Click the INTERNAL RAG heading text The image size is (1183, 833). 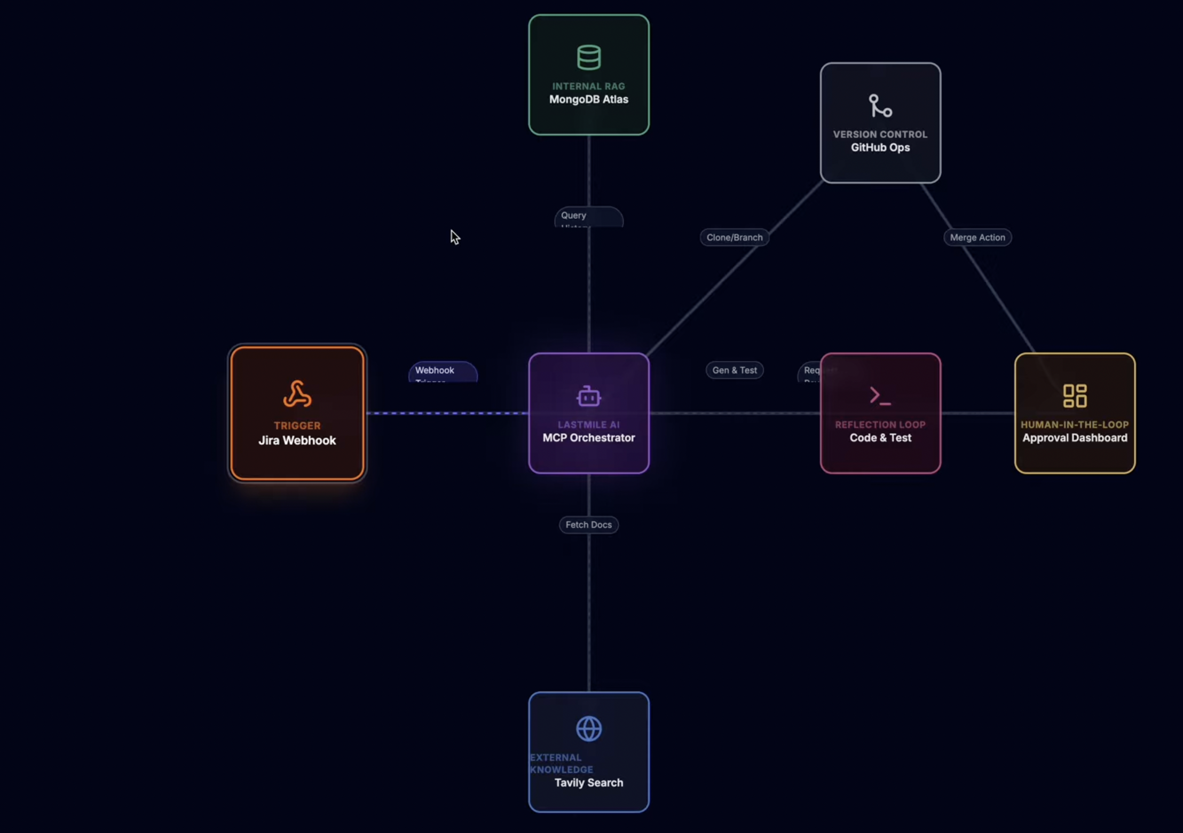589,86
